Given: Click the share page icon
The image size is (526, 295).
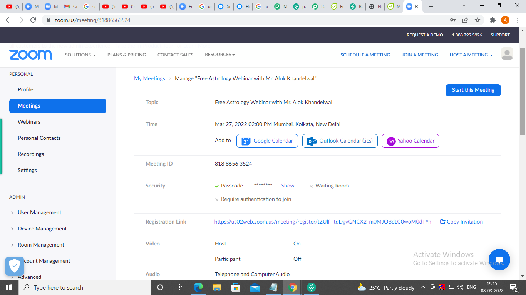Looking at the screenshot, I should coord(465,20).
